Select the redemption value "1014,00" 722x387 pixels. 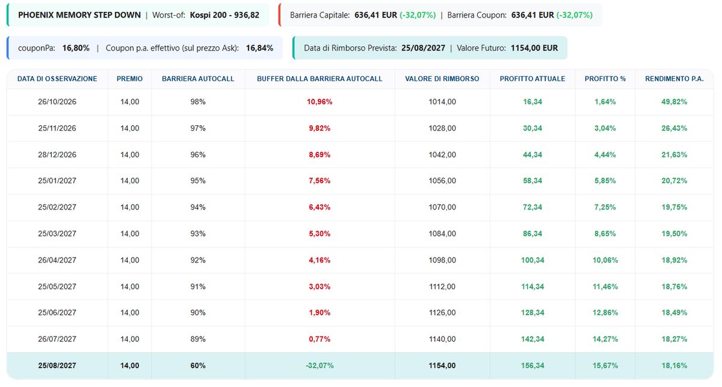[x=442, y=102]
